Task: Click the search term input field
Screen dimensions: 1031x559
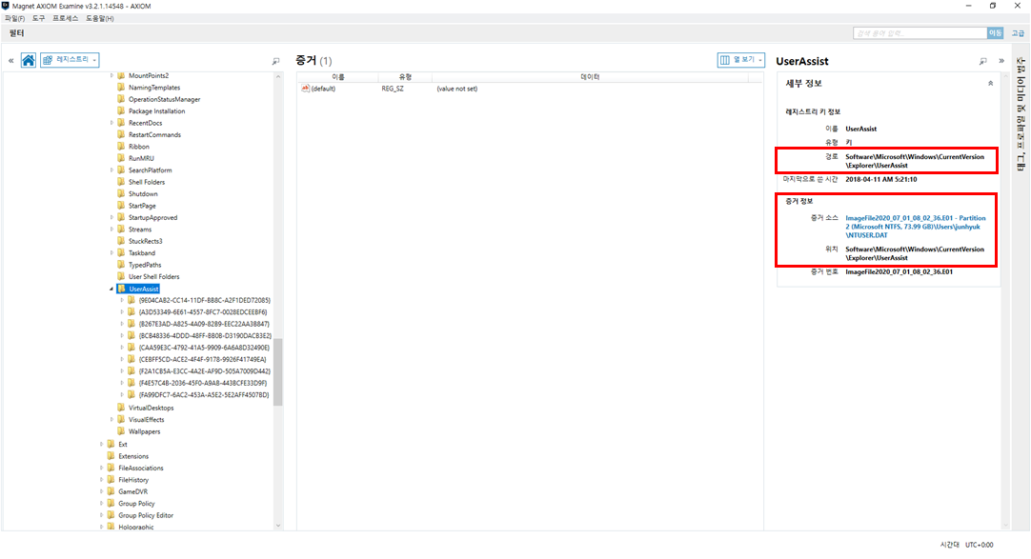Action: [x=920, y=32]
